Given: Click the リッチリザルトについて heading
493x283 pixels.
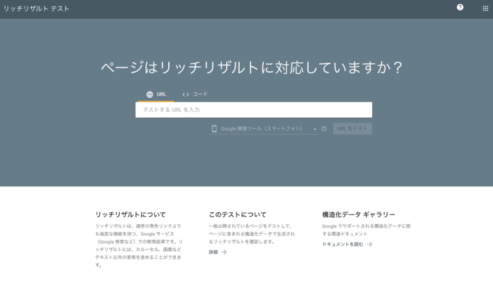Looking at the screenshot, I should [x=131, y=215].
